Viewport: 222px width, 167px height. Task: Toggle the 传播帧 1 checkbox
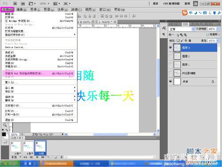click(208, 35)
